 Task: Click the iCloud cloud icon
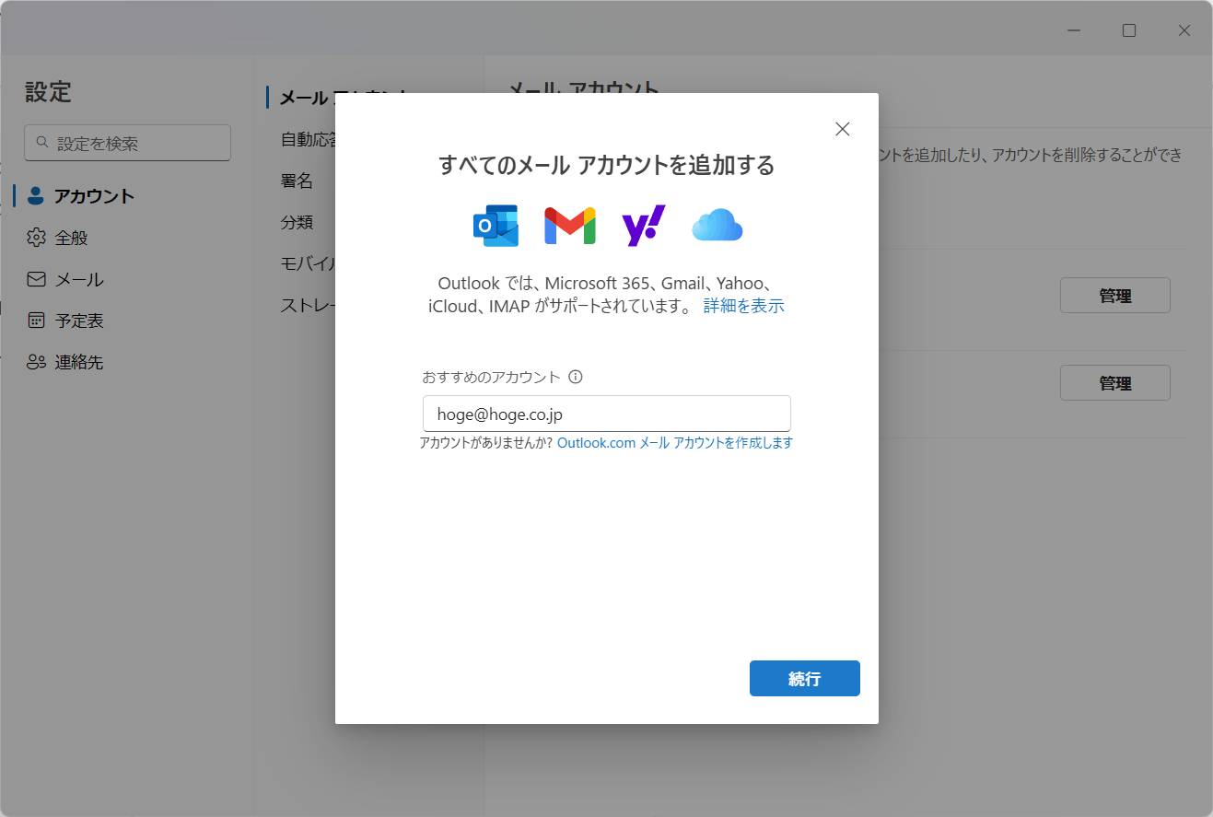pos(717,226)
